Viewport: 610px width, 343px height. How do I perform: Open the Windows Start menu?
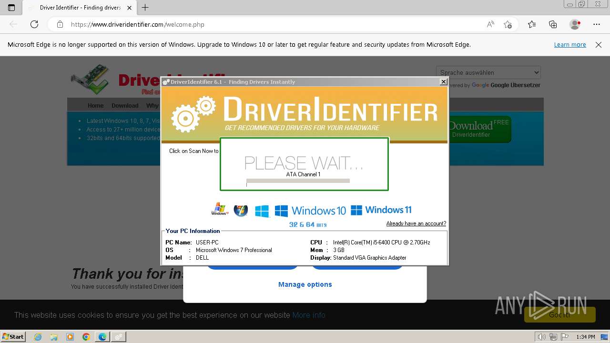(x=13, y=337)
